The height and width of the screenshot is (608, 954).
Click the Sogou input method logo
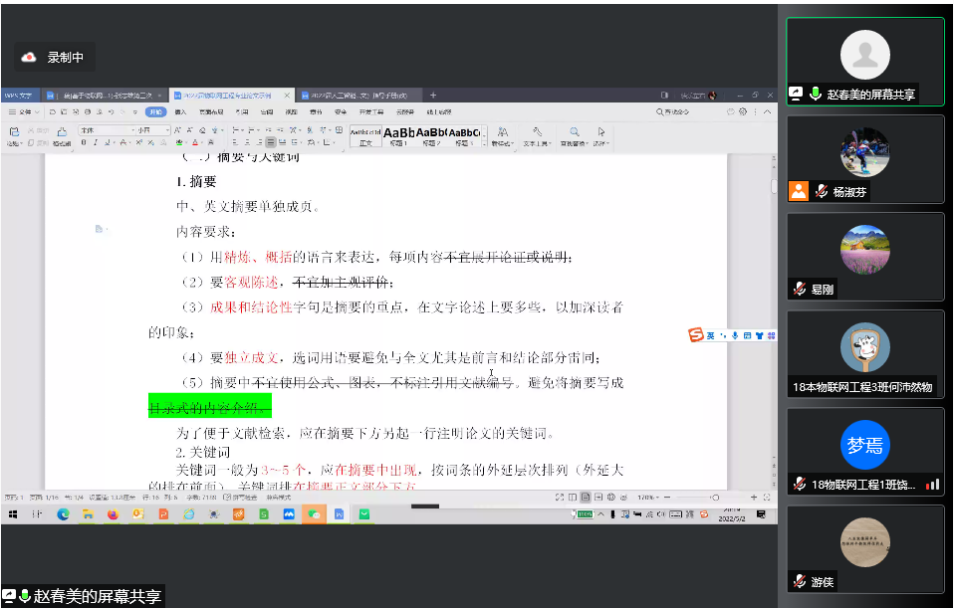697,335
